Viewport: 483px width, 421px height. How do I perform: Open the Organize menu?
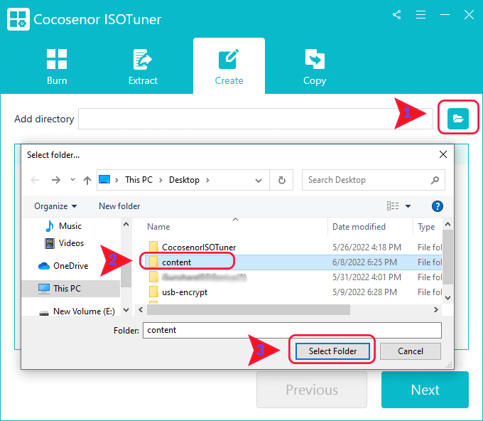55,206
